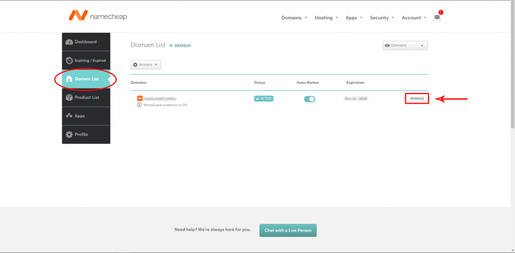Click the Expiring stopwatch icon
The image size is (515, 253).
coord(69,60)
